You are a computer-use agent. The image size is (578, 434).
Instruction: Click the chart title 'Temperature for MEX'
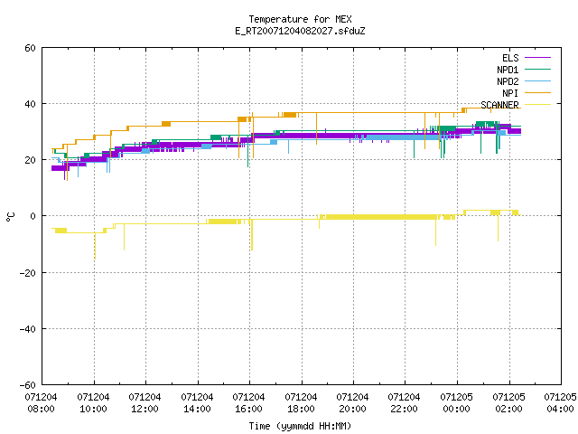pyautogui.click(x=300, y=19)
